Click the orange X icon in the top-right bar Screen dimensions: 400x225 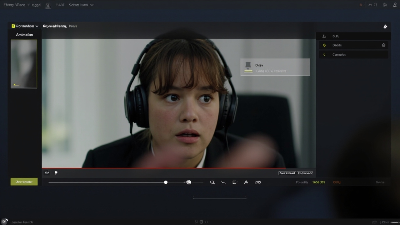361,5
